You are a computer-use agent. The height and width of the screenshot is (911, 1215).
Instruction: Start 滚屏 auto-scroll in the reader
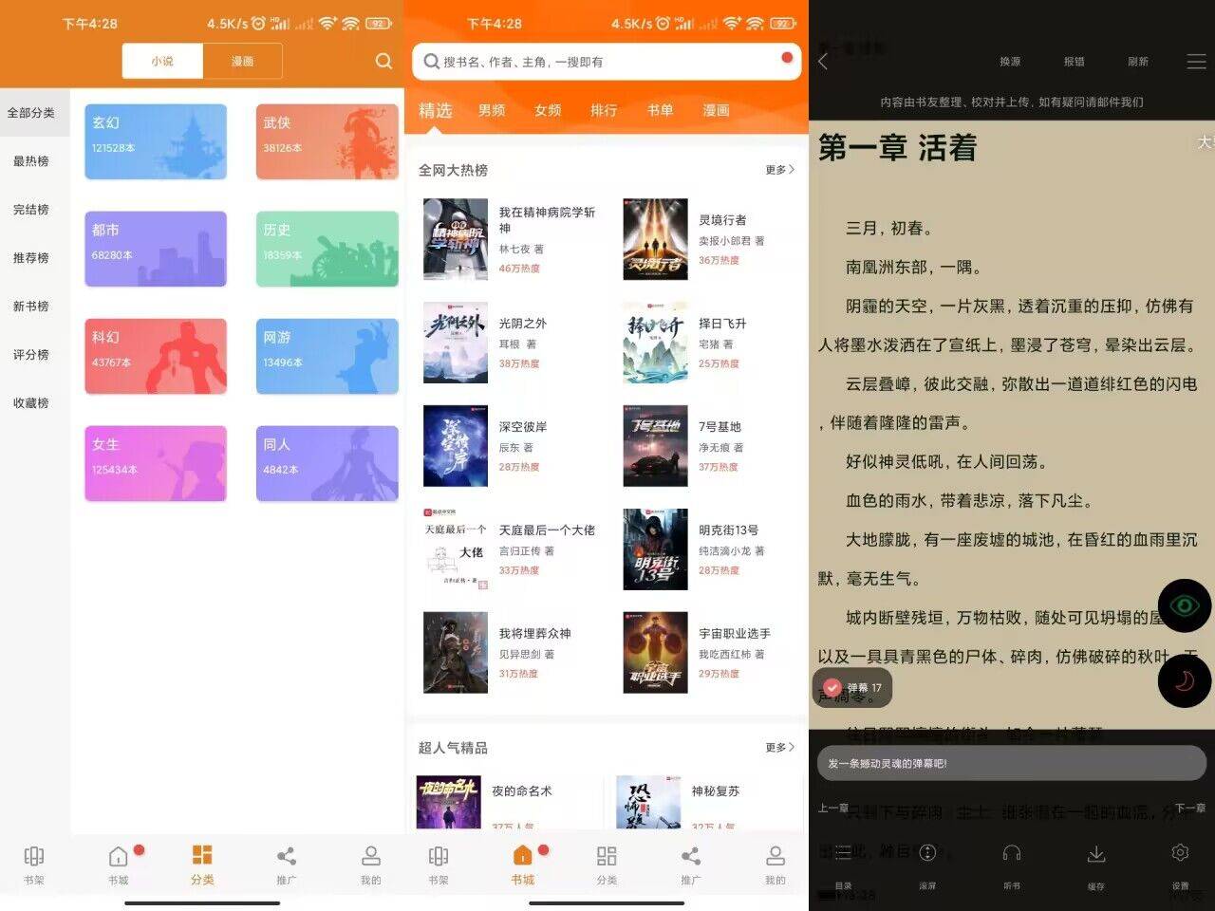point(927,864)
